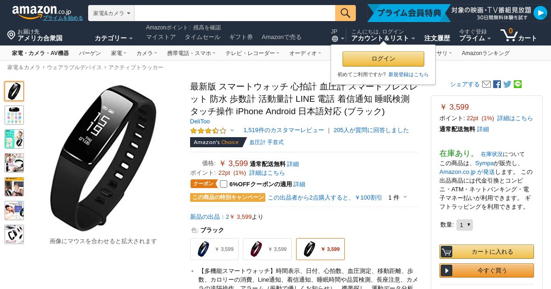Select the blue wristband color option

214,249
